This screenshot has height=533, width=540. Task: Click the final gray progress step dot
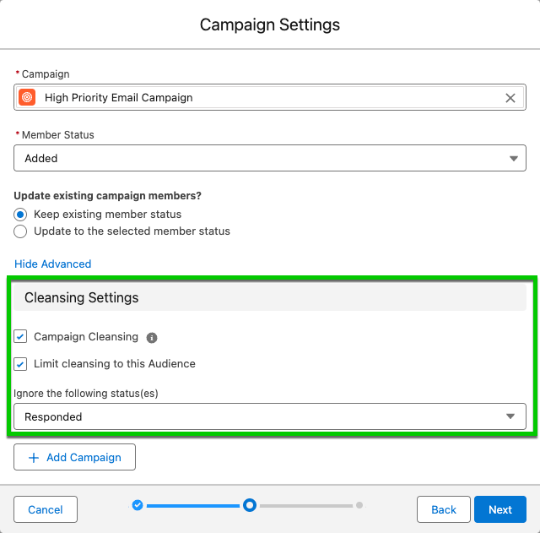[359, 505]
